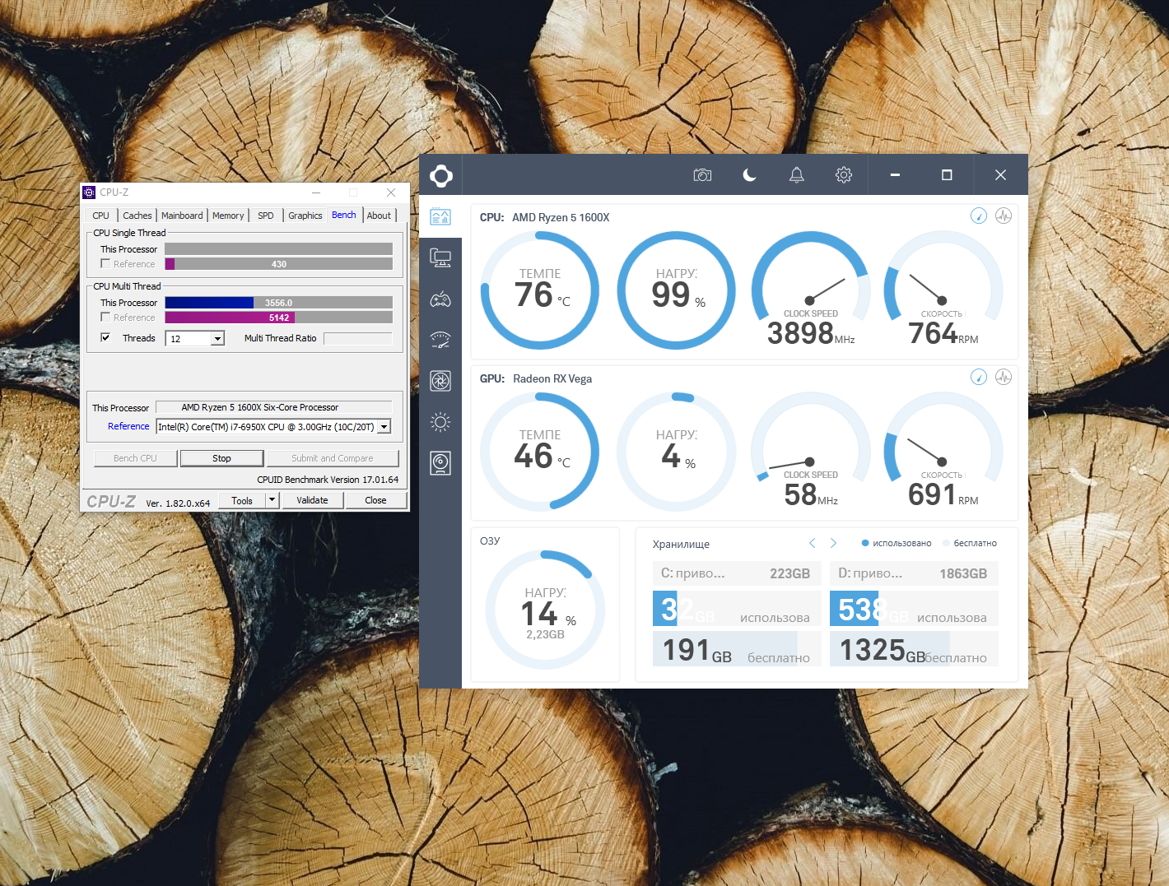
Task: Click the D: drive 1863GB header
Action: pos(914,573)
